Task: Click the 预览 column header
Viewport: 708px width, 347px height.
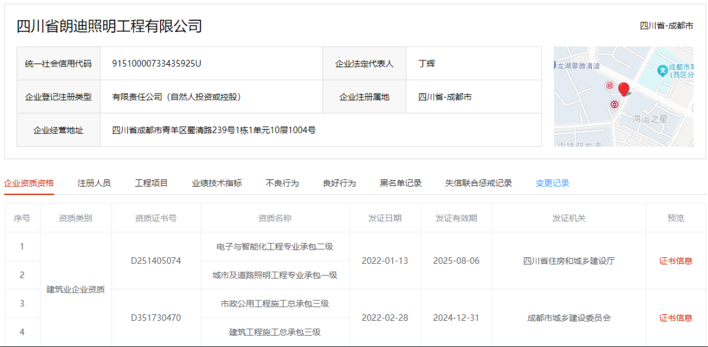Action: [675, 218]
